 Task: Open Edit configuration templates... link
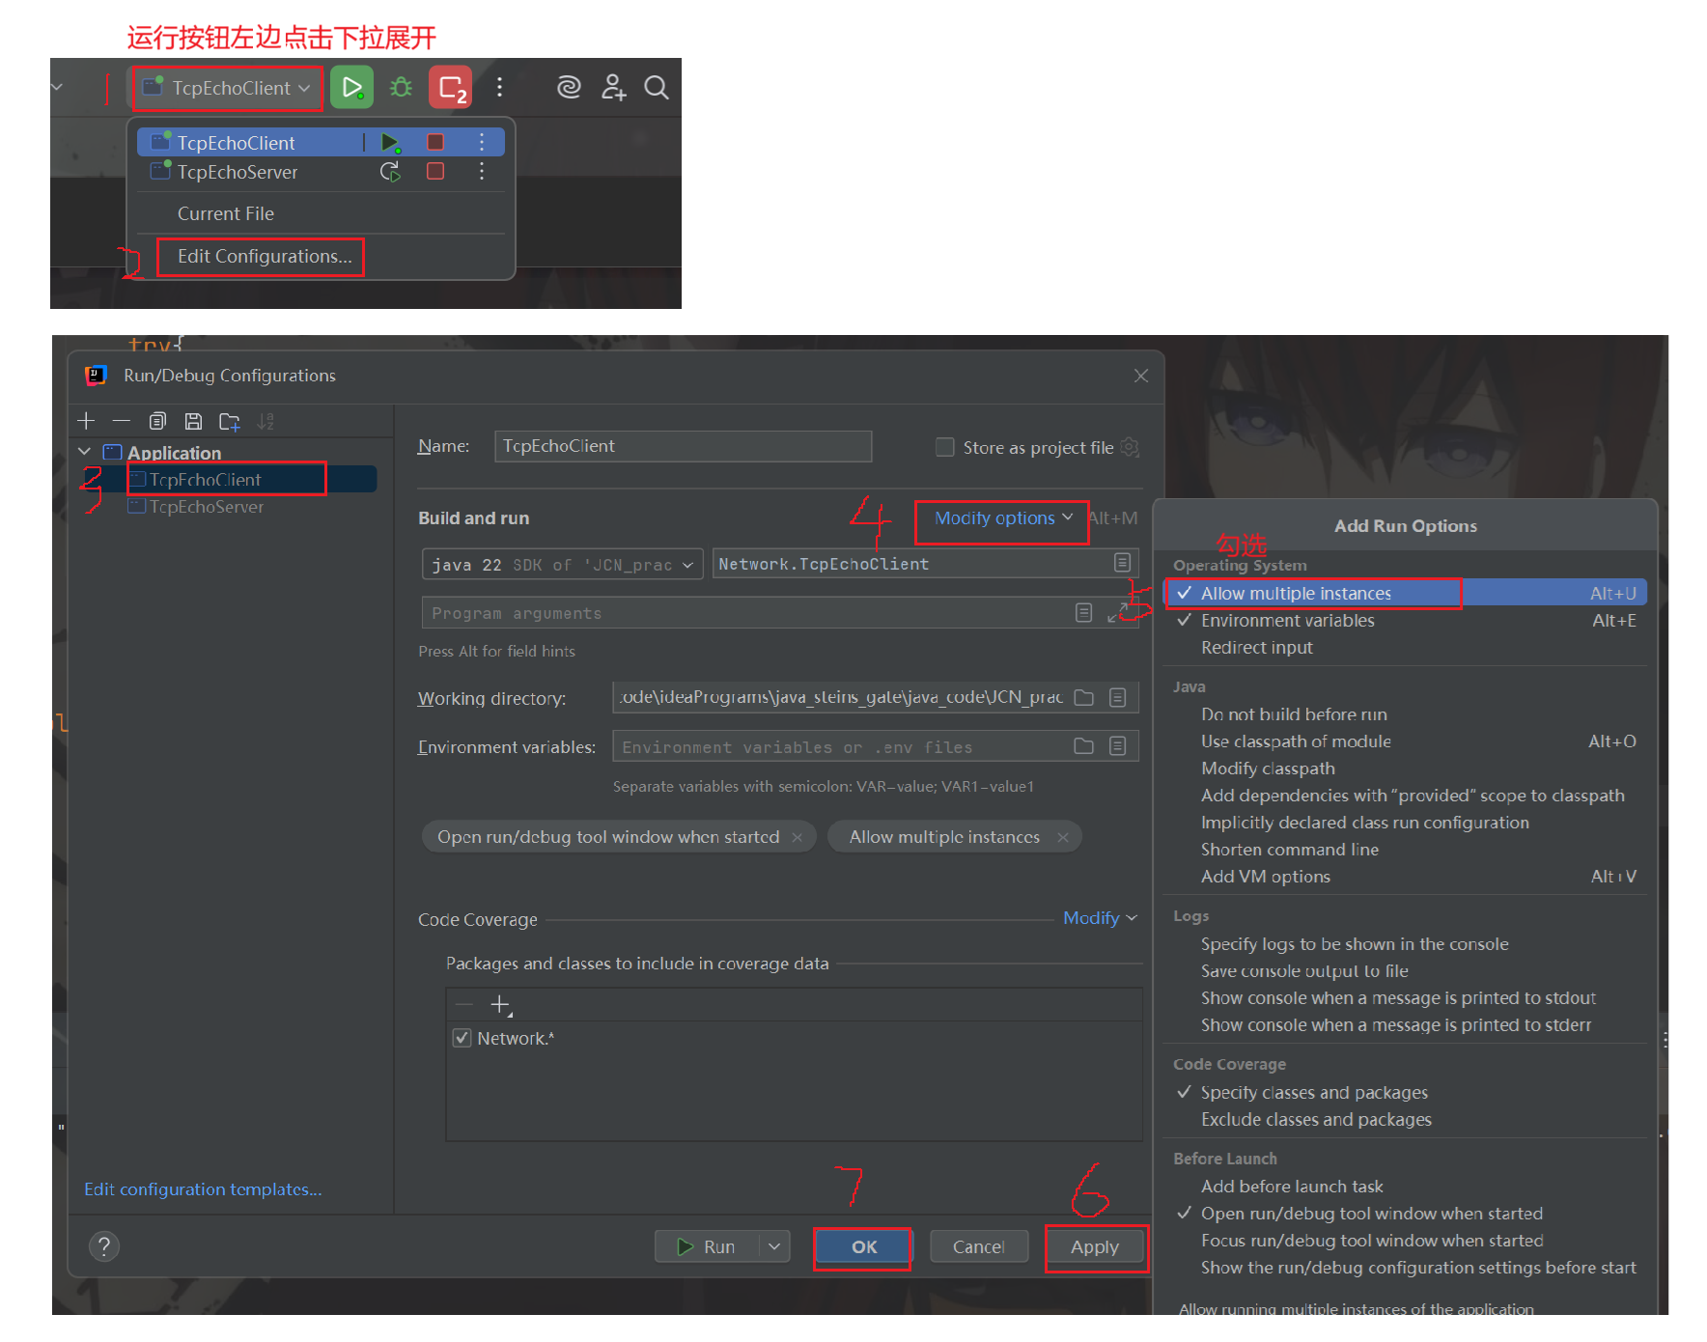(x=203, y=1188)
